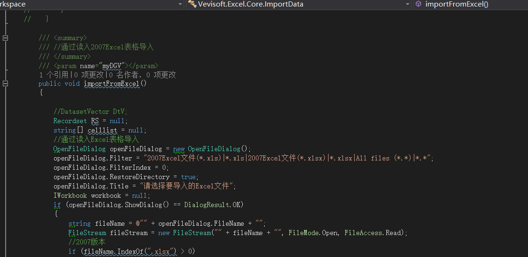
Task: Click the 'IWorkbook workbook = null;' line
Action: pos(102,195)
